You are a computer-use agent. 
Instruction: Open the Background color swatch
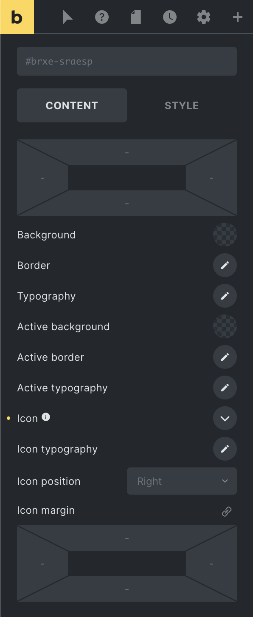pos(225,235)
